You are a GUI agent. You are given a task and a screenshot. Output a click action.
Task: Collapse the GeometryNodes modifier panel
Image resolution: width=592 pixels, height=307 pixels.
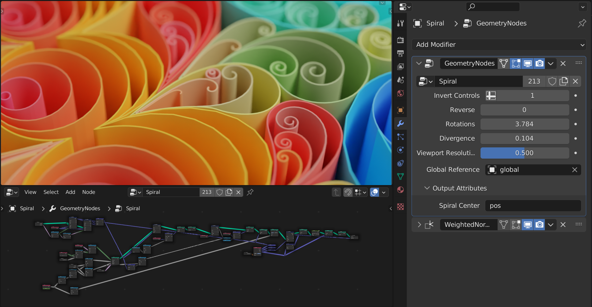[x=419, y=63]
